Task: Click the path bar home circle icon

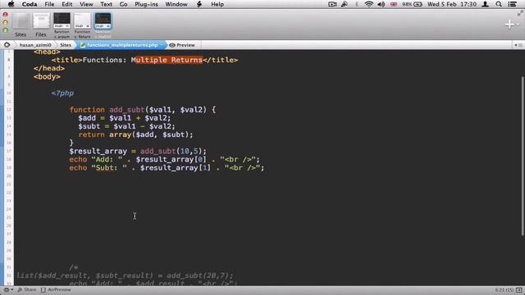Action: [7, 45]
